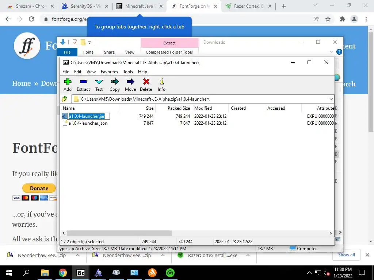Switch to Chrome on taskbar
Image resolution: width=374 pixels, height=280 pixels.
coord(63,273)
